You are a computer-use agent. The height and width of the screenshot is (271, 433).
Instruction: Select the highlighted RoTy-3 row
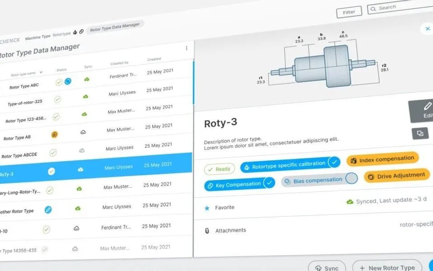(96, 168)
